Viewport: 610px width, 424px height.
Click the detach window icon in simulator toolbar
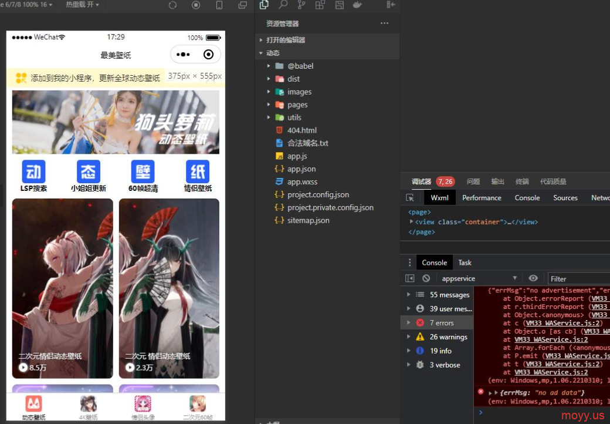(243, 5)
